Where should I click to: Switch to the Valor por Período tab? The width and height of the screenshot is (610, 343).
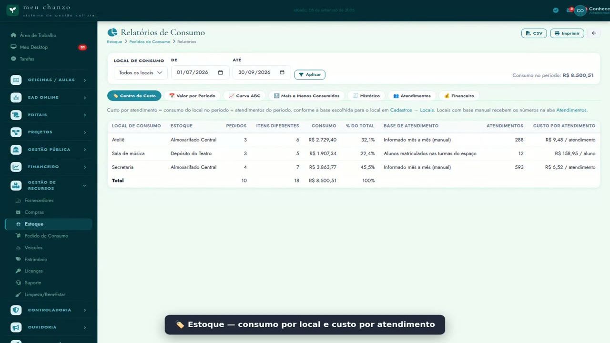192,96
